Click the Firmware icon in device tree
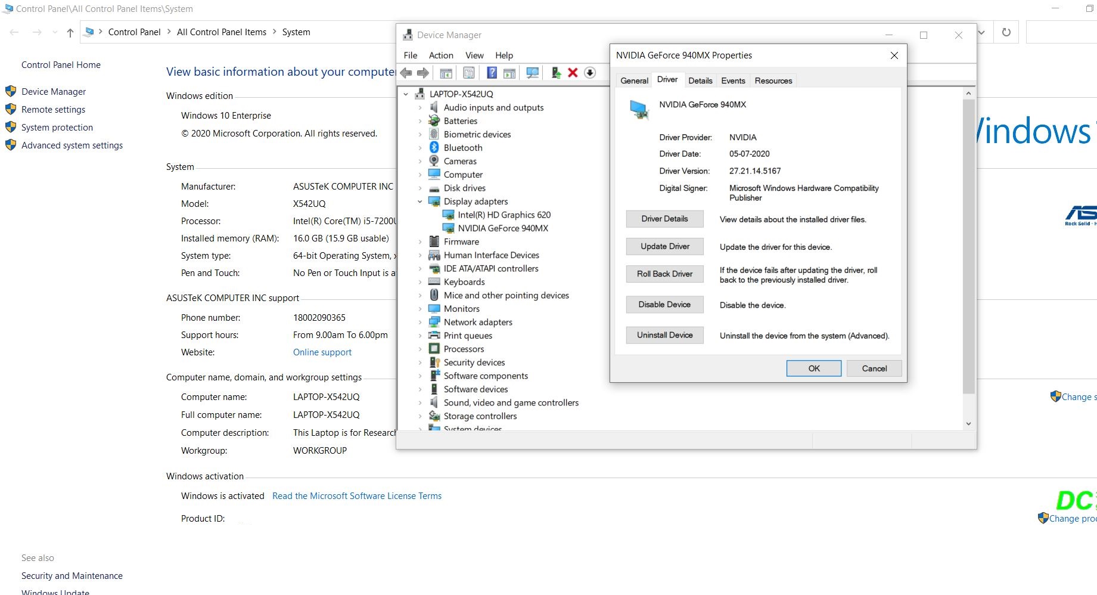Viewport: 1097px width, 595px height. pyautogui.click(x=434, y=241)
